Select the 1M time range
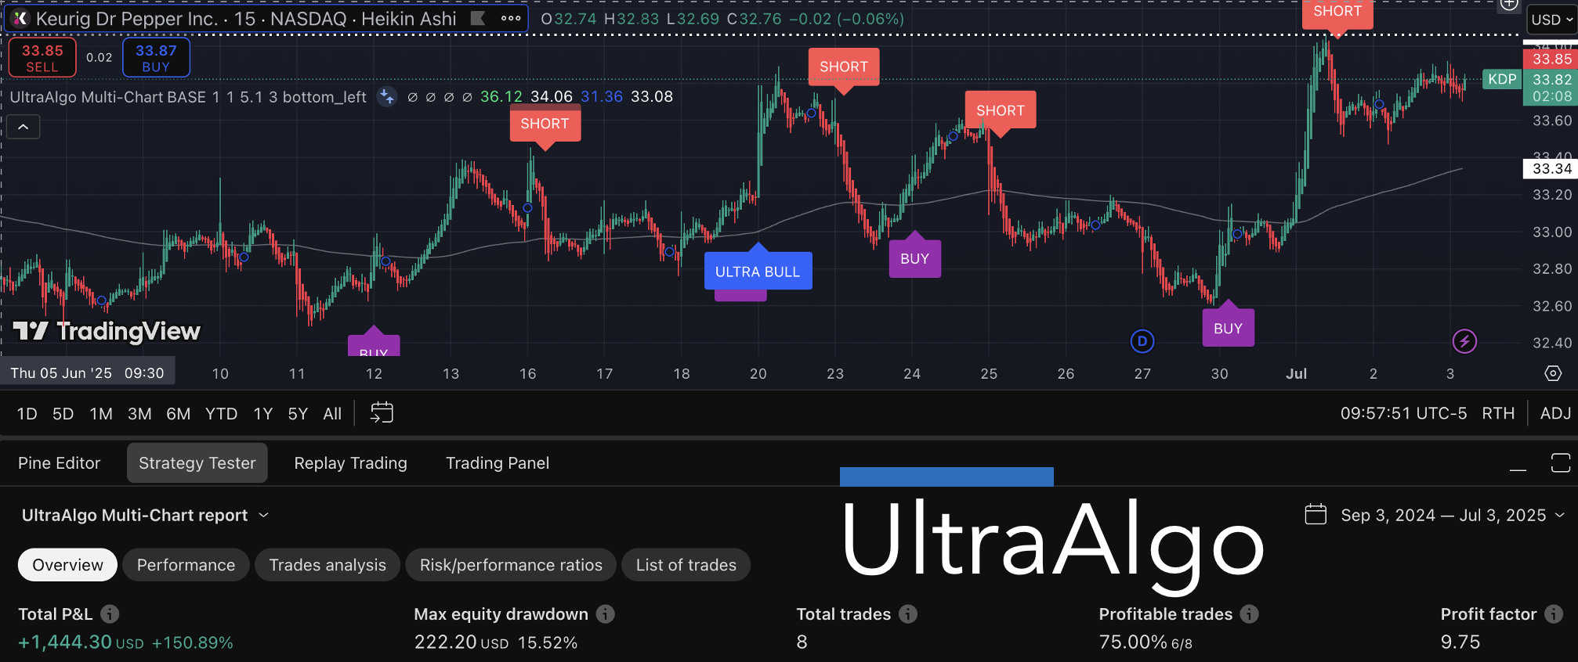 (101, 414)
